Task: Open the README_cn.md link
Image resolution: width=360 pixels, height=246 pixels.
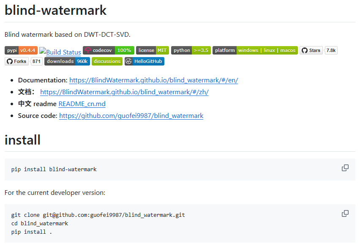Action: coord(82,104)
